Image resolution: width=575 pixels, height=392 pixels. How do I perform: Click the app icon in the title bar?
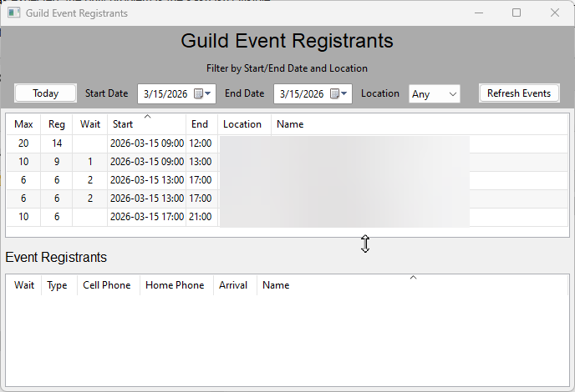(13, 13)
